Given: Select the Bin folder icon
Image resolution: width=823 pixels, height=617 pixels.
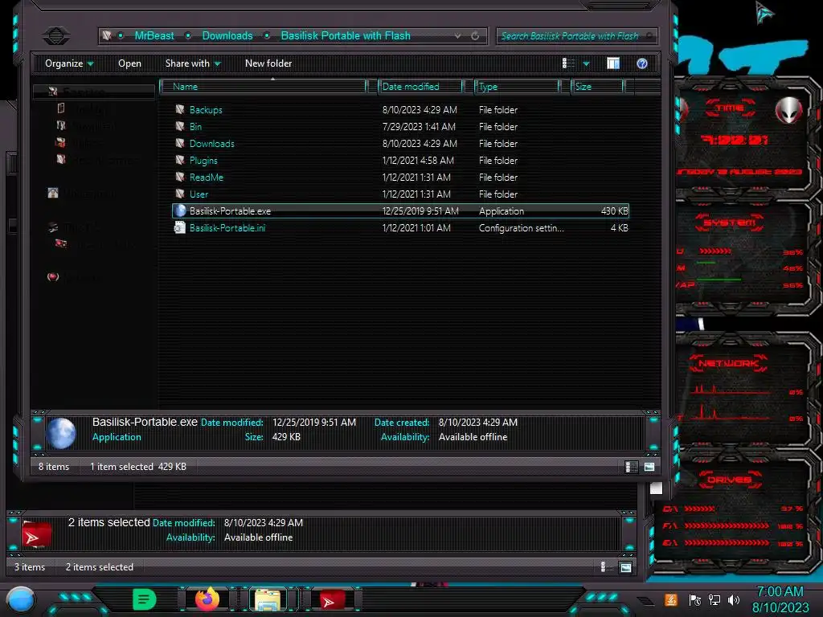Looking at the screenshot, I should click(180, 126).
